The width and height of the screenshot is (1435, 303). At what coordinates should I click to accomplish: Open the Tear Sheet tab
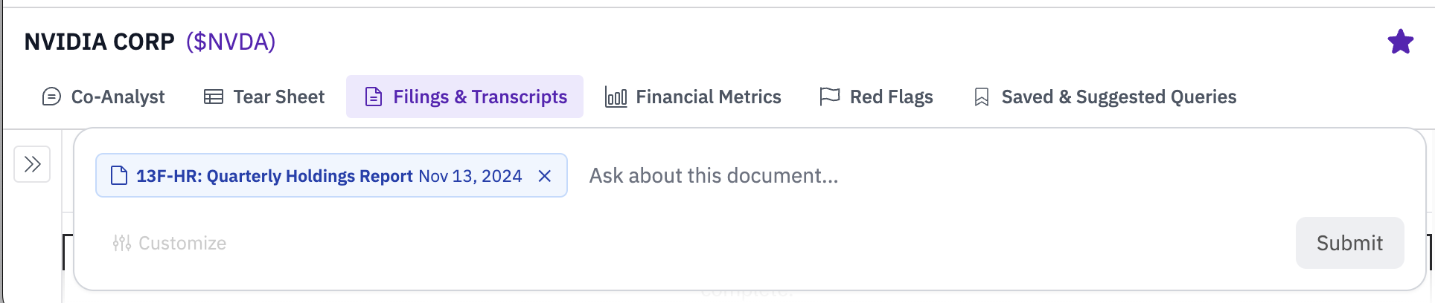pyautogui.click(x=279, y=97)
